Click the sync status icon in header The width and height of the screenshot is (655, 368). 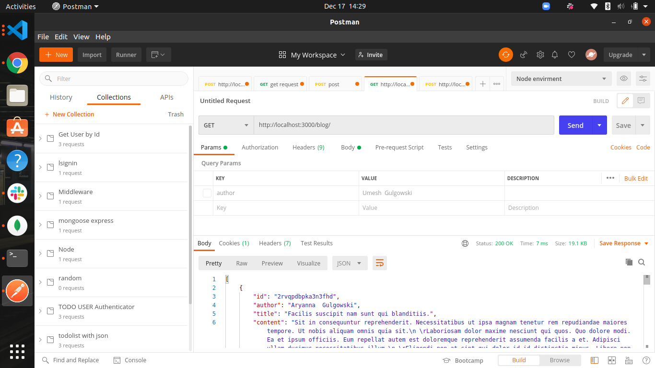coord(505,55)
